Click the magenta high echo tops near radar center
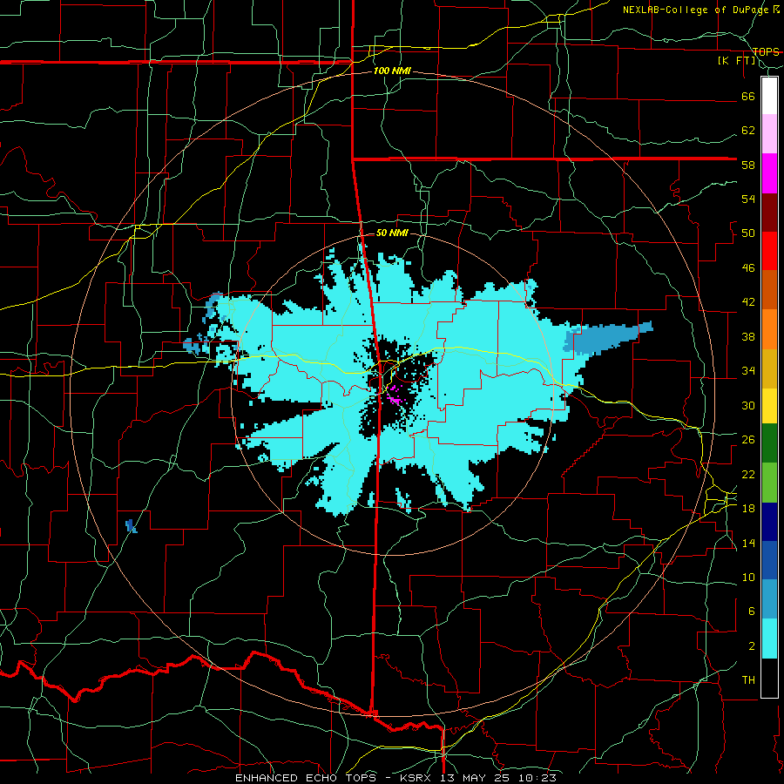The image size is (784, 784). [x=394, y=394]
